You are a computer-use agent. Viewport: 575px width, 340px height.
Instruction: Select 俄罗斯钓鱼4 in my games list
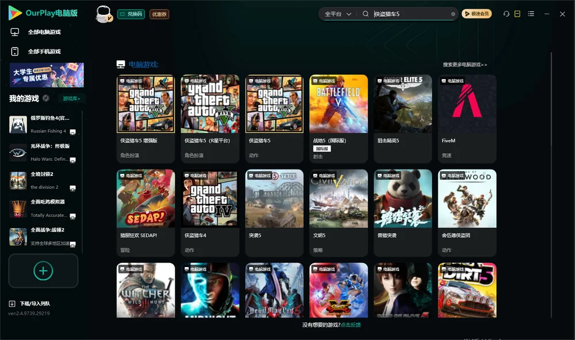[x=43, y=125]
